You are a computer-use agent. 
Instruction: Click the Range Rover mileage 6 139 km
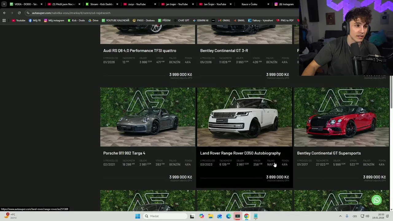[224, 165]
